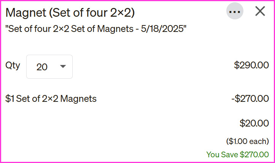Select the Magnet (Set of four 2×2) title
This screenshot has height=163, width=275.
(x=70, y=13)
